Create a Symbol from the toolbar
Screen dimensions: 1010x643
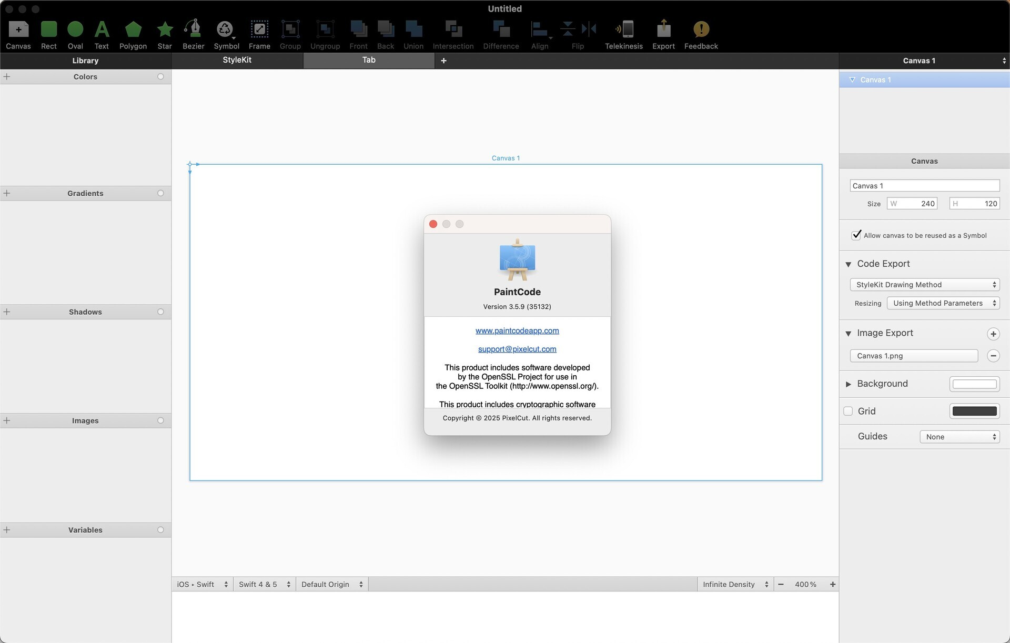(x=226, y=33)
